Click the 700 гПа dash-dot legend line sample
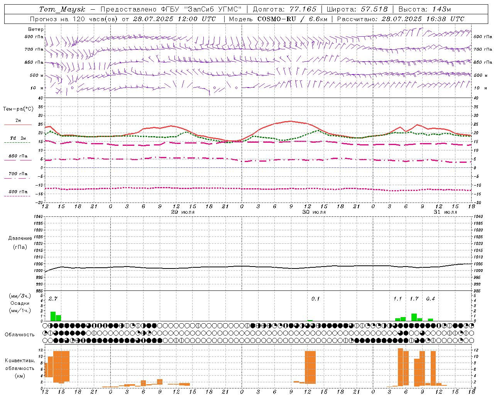The image size is (494, 395). 17,178
